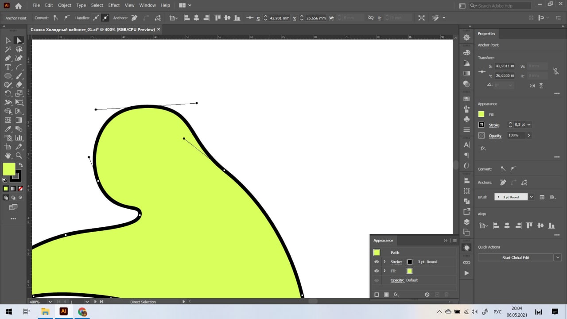
Task: Activate the Zoom tool
Action: tap(19, 156)
